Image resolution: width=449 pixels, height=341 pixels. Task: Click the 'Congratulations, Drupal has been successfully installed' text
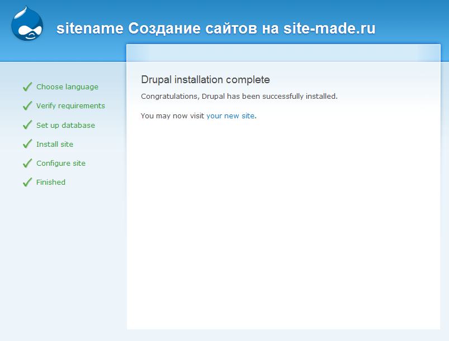point(239,97)
